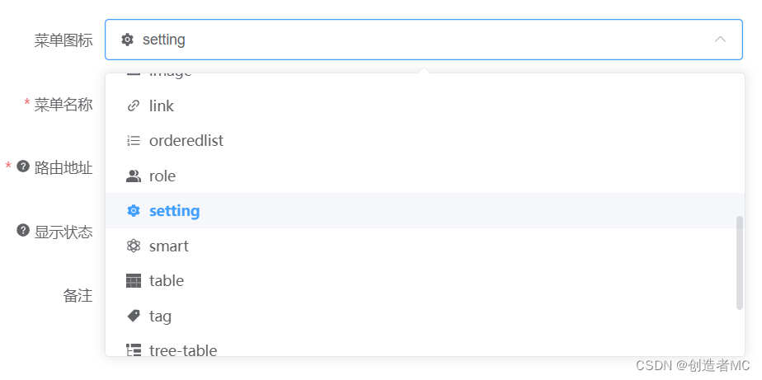762x380 pixels.
Task: Open the 菜单图标 select box showing setting
Action: (412, 40)
